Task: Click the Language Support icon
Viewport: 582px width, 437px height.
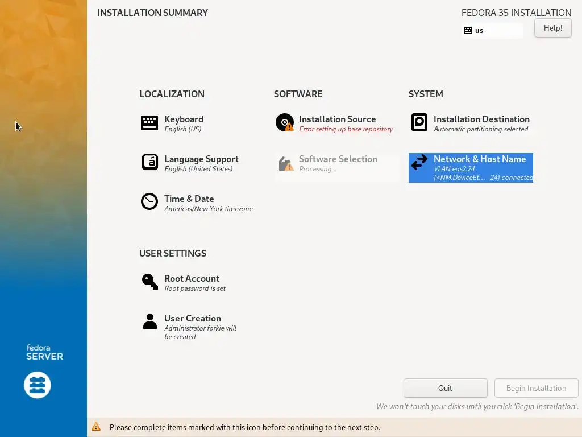Action: click(x=149, y=162)
